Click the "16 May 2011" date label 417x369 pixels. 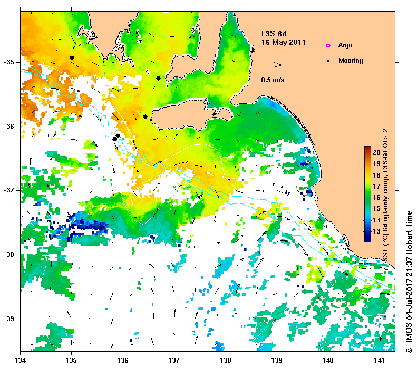click(x=284, y=42)
